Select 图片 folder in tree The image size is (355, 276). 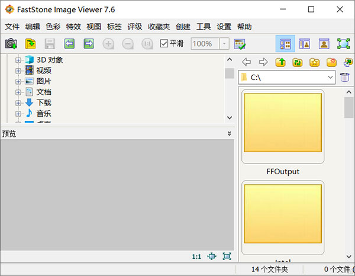point(44,81)
